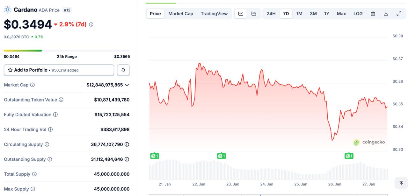Click the 24h Range indicator bar
Screen dimensions: 408x196
(x=66, y=50)
